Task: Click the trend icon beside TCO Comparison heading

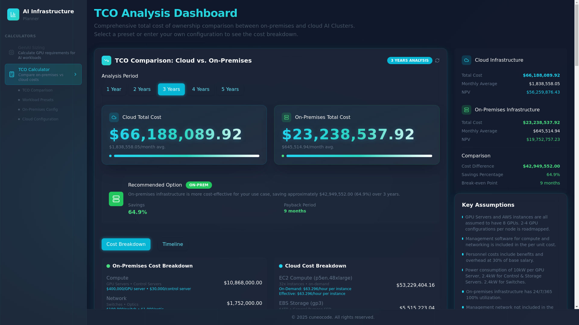Action: click(x=106, y=60)
